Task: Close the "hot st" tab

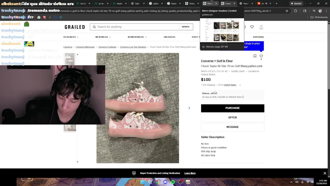Action: pyautogui.click(x=89, y=4)
